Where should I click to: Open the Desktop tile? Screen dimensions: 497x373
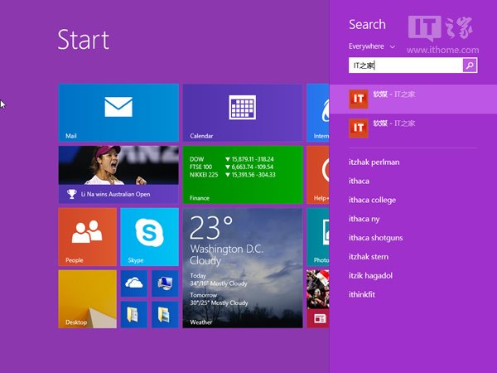[87, 298]
